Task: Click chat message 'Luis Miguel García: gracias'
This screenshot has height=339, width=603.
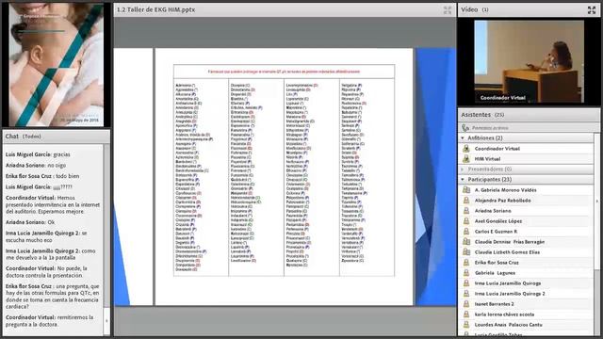Action: coord(38,154)
